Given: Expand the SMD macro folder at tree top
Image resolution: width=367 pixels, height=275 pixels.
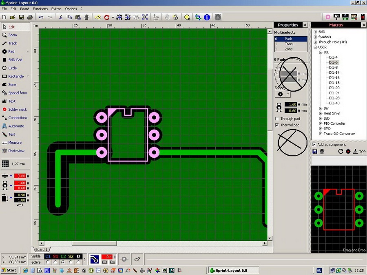Looking at the screenshot, I should tap(315, 32).
